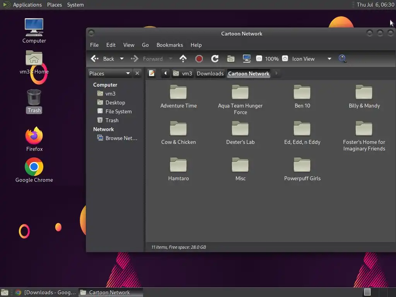The height and width of the screenshot is (297, 396).
Task: Click the status bar items text
Action: point(178,247)
